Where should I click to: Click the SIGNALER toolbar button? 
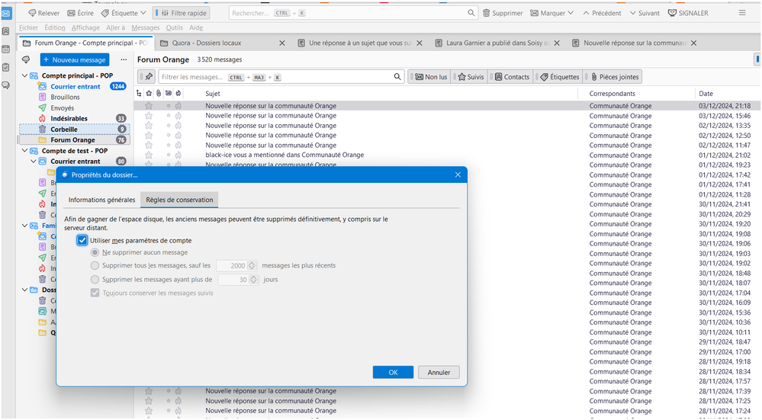688,13
